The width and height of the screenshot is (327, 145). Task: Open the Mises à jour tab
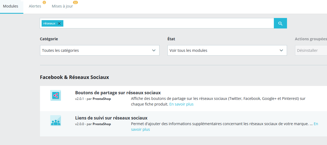(x=62, y=6)
